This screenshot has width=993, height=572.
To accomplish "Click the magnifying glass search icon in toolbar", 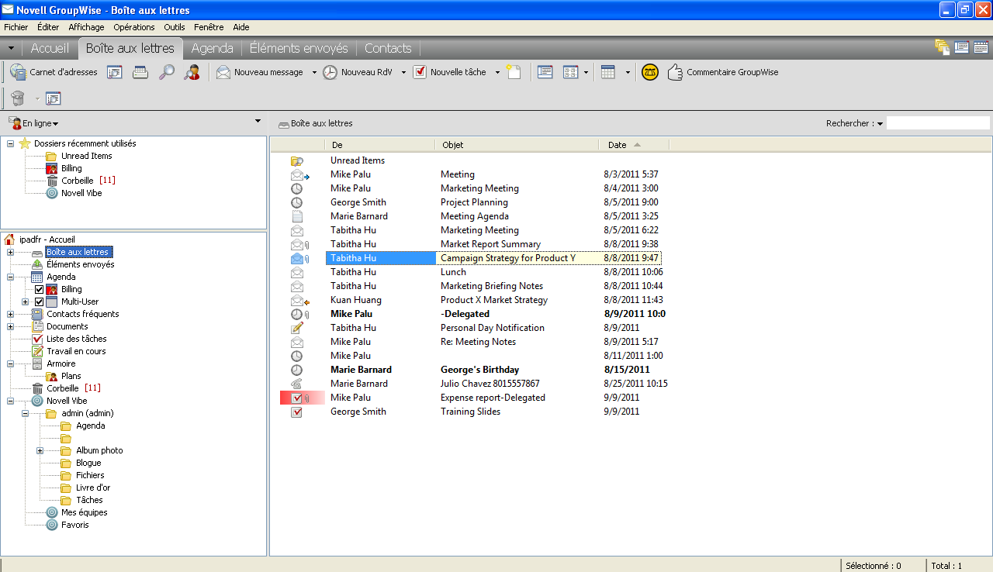I will (167, 72).
